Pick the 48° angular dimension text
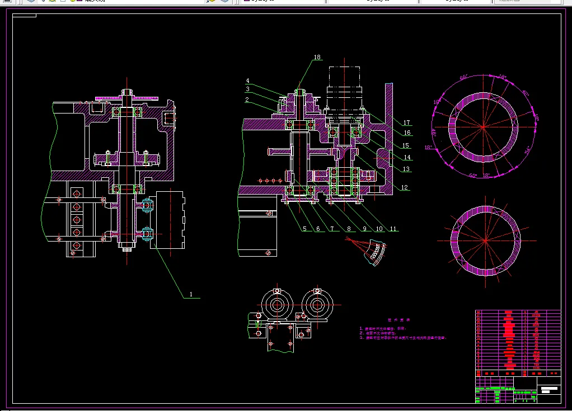The image size is (572, 411). tap(434, 133)
